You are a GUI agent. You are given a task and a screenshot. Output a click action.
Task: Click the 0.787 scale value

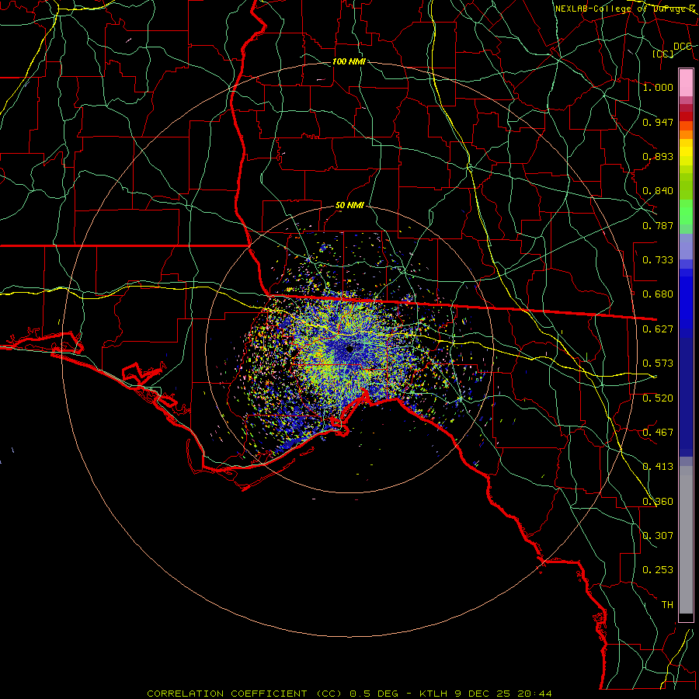pos(658,225)
